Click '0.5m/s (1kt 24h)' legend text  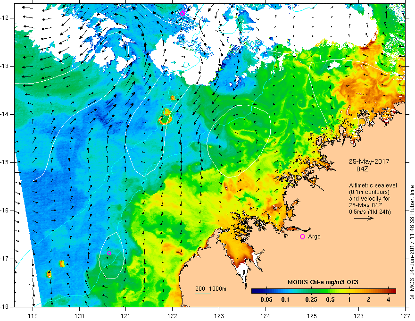[370, 211]
